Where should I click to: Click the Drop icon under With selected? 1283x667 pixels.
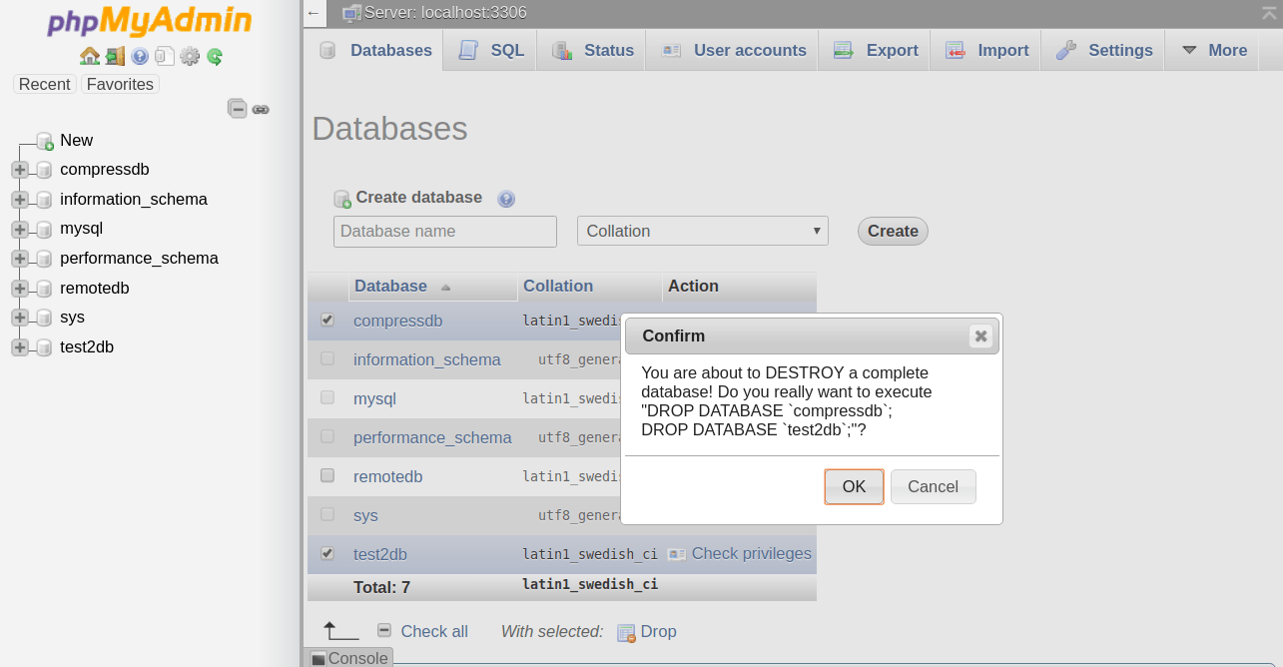[x=626, y=632]
